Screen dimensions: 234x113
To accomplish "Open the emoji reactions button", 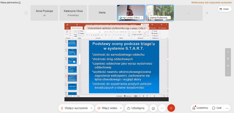I will tap(153, 108).
